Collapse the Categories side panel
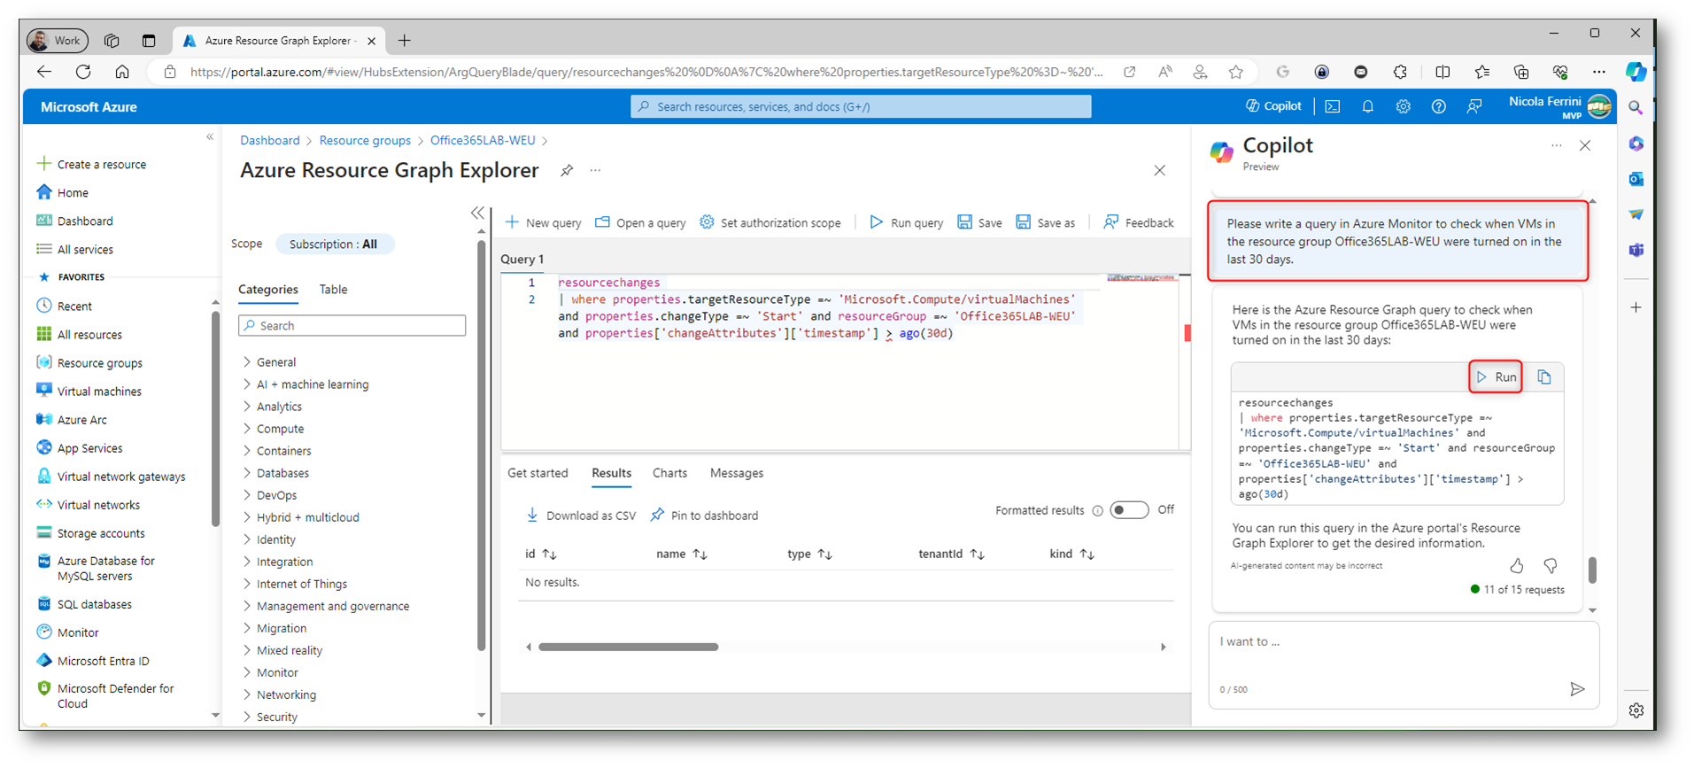The width and height of the screenshot is (1694, 768). tap(478, 213)
